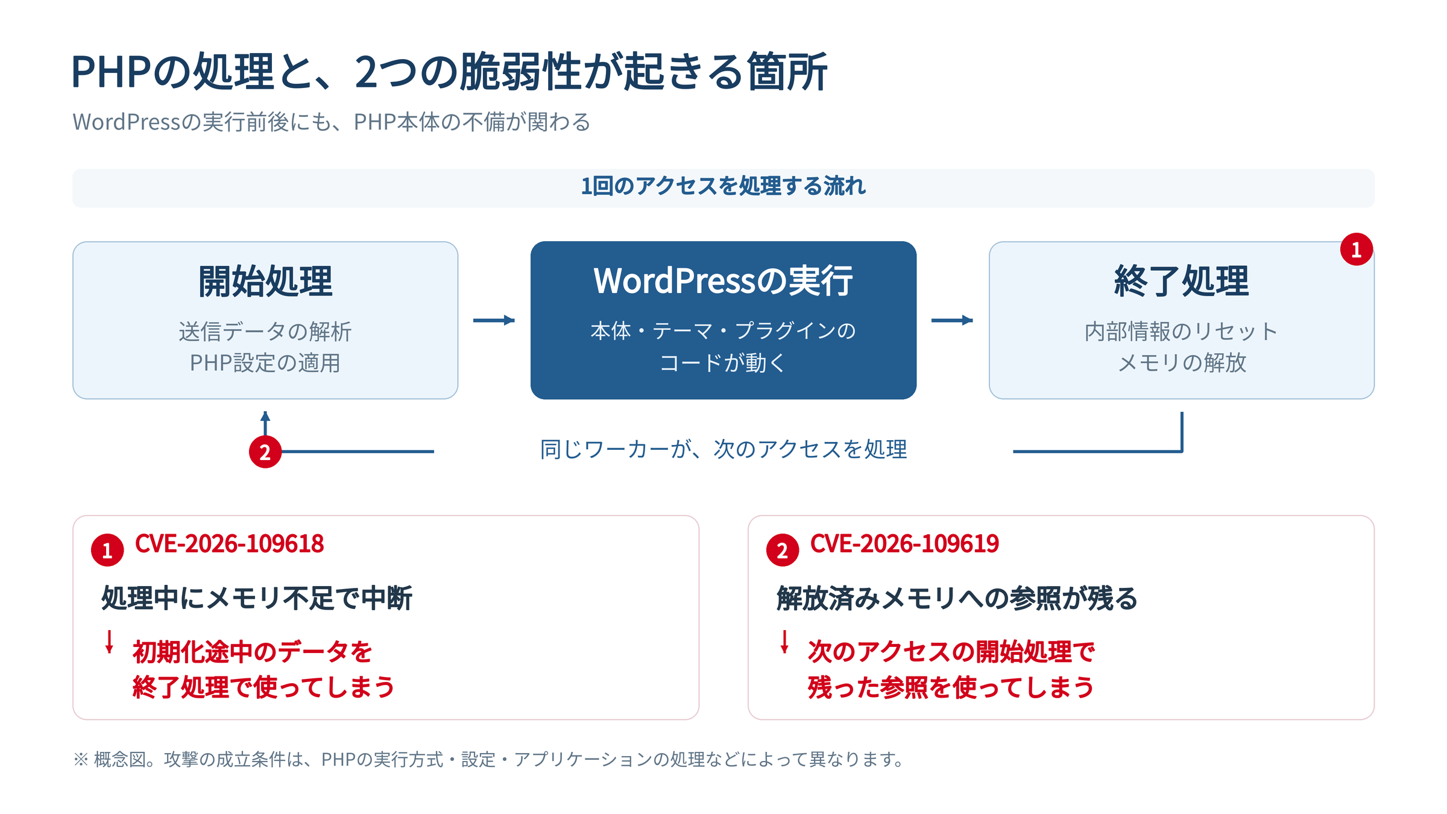Click the text '内部情報のリセット'
Screen dimensions: 1447x814
[1182, 331]
